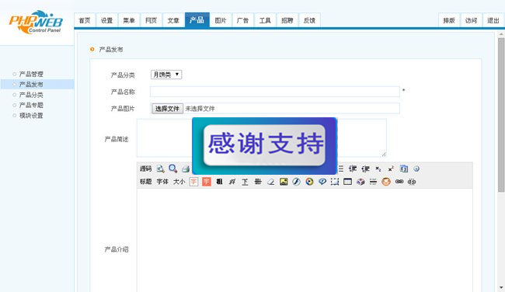Screen dimensions: 505x292
Task: Click the 退出 logout button
Action: coord(493,20)
